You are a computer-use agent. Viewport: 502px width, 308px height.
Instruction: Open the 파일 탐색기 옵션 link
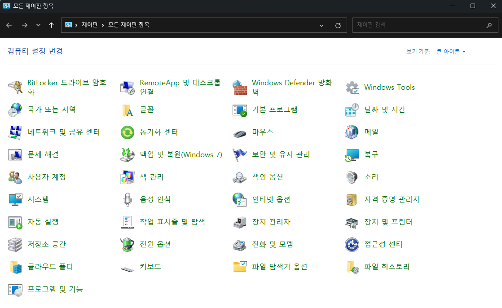click(x=279, y=267)
